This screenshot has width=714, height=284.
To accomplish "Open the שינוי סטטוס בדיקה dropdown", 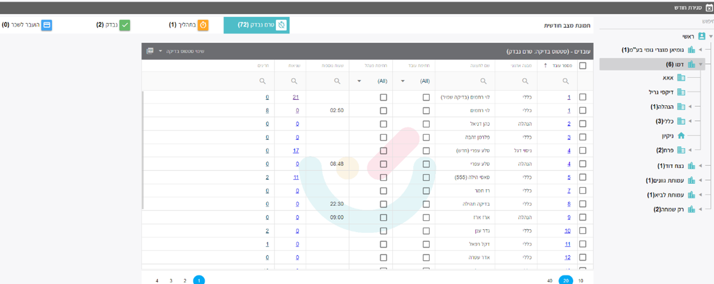I will coord(182,51).
